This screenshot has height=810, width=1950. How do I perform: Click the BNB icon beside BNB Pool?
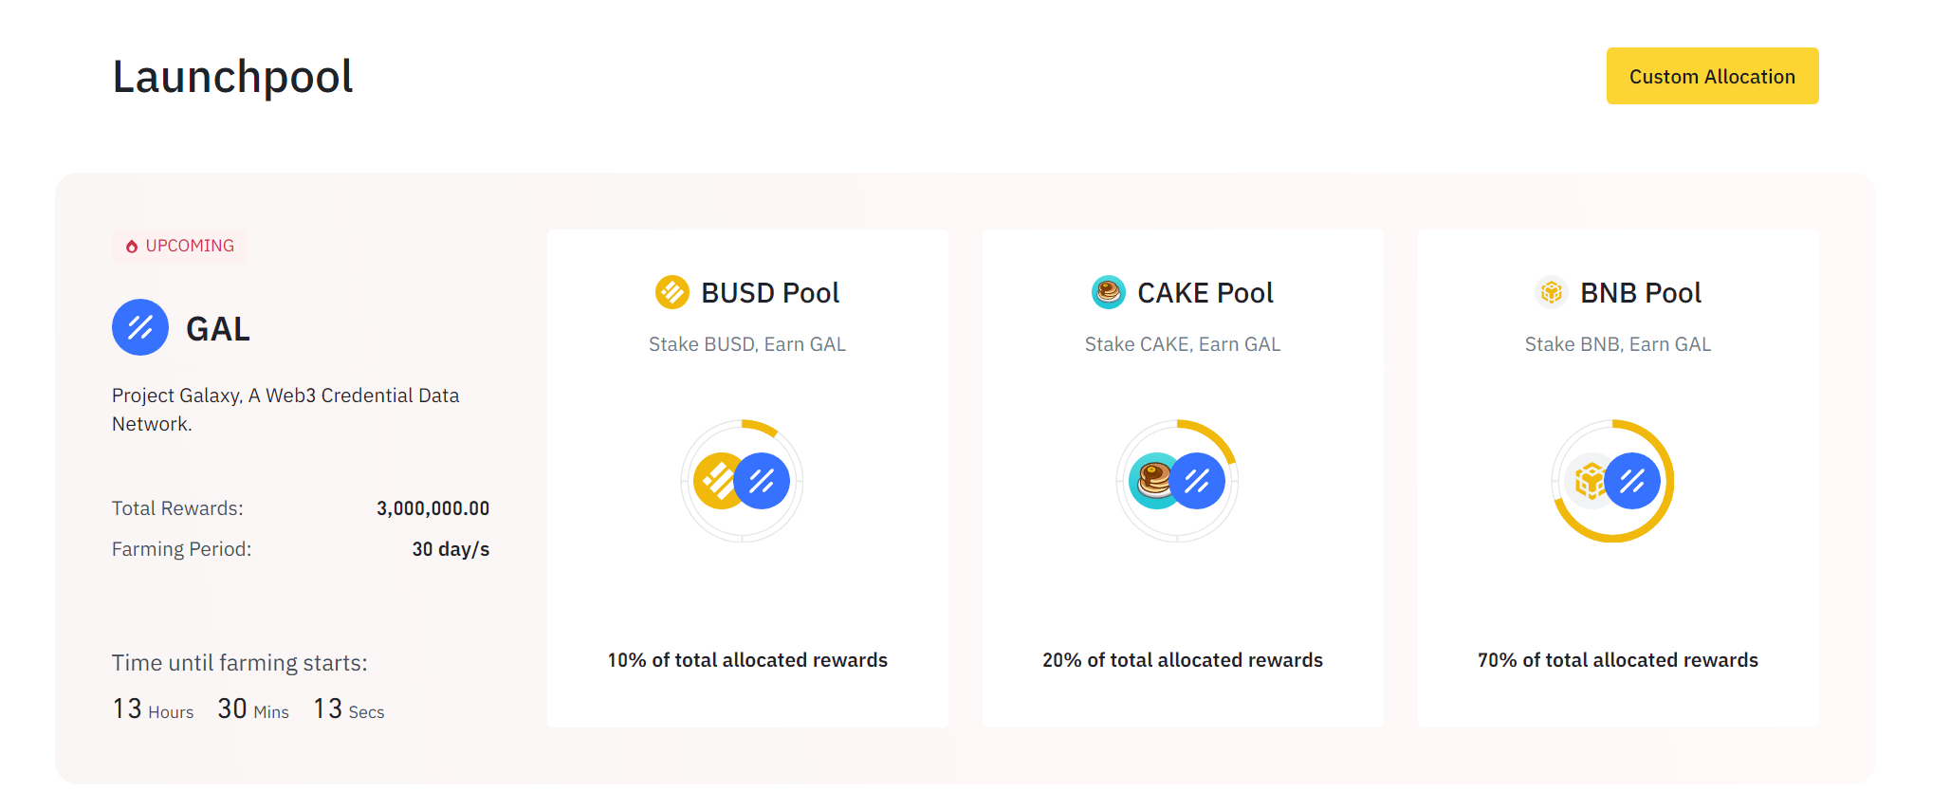pyautogui.click(x=1552, y=292)
